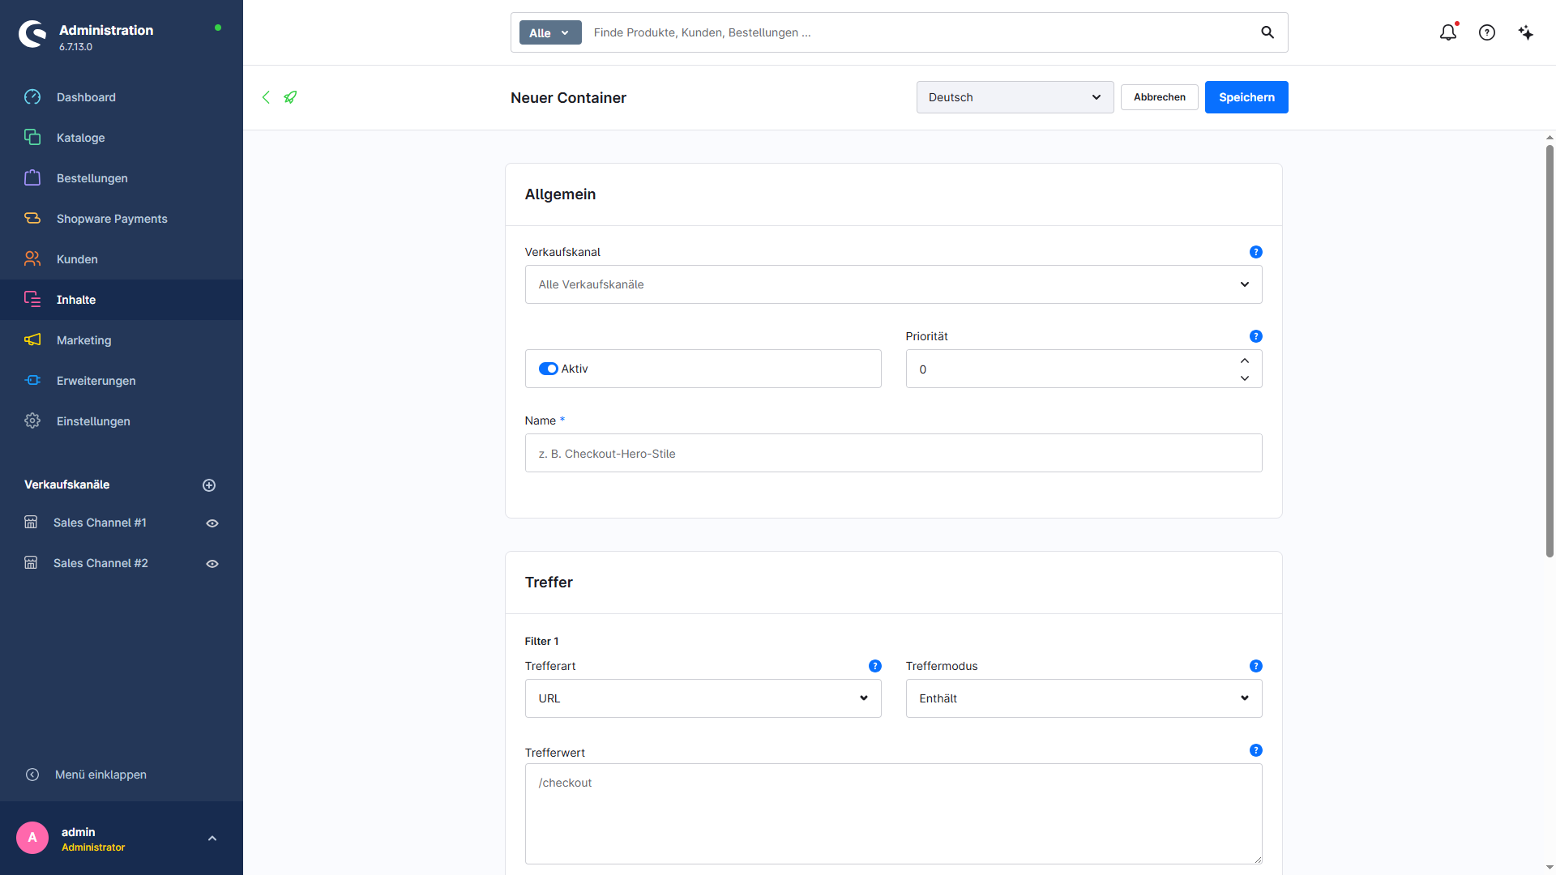Click the Abbrechen button
1556x875 pixels.
(1160, 97)
